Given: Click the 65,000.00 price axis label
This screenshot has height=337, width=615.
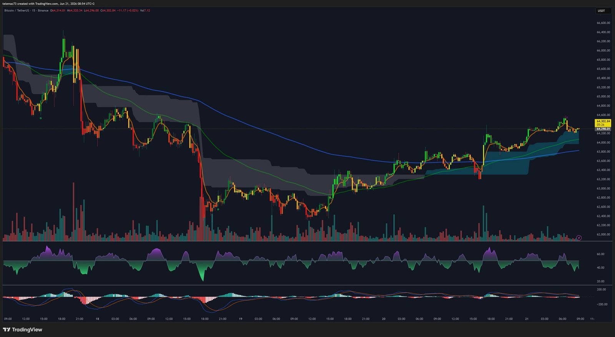Looking at the screenshot, I should pyautogui.click(x=603, y=97).
